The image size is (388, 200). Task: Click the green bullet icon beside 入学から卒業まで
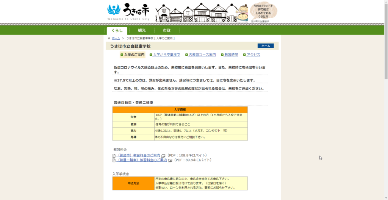coord(151,55)
